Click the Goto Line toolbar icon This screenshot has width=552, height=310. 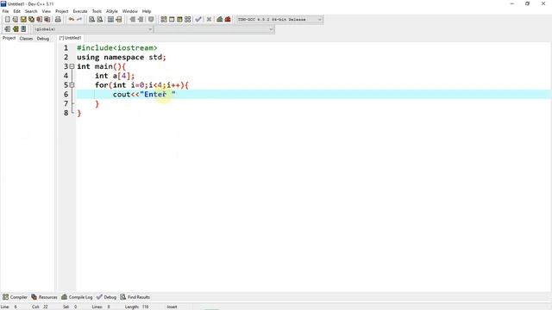(x=119, y=19)
